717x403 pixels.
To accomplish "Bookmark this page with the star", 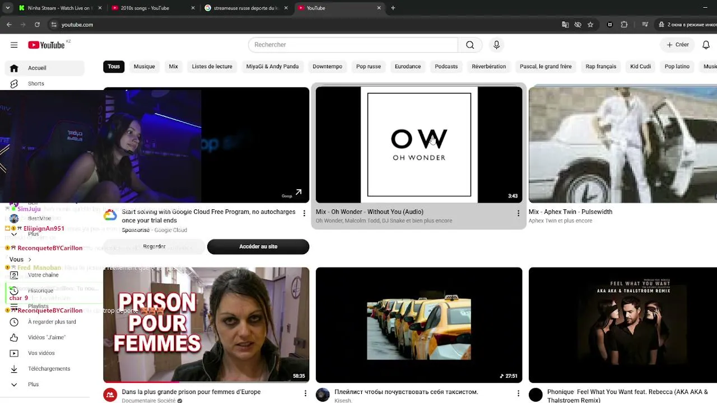I will coord(590,25).
